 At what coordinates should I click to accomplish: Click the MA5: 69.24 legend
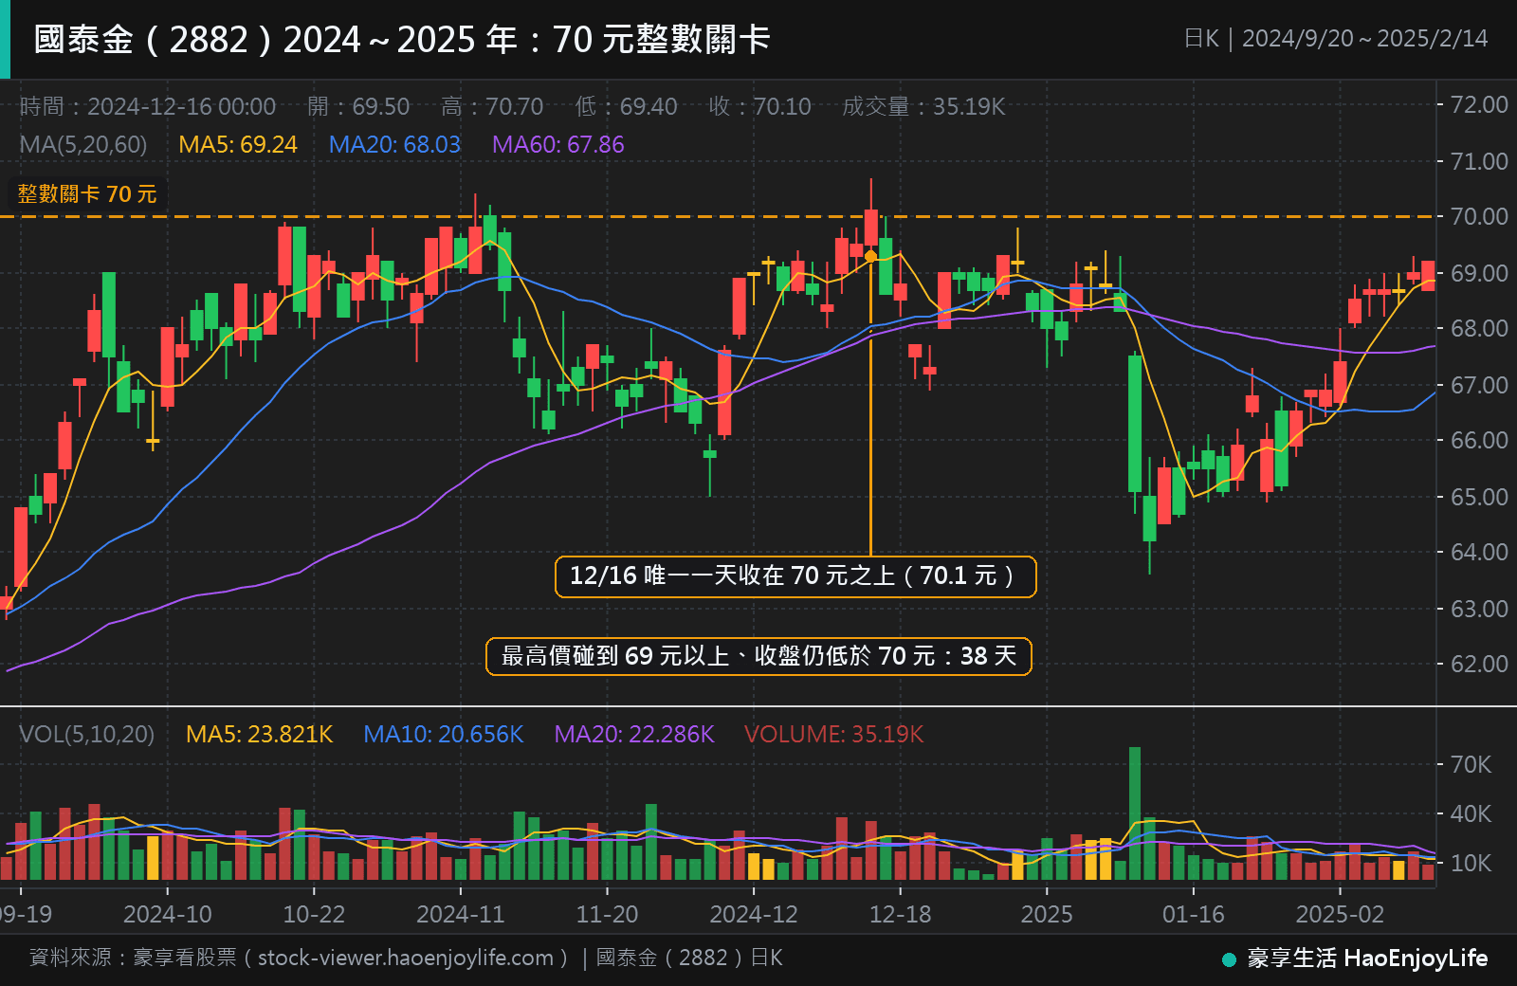[238, 145]
